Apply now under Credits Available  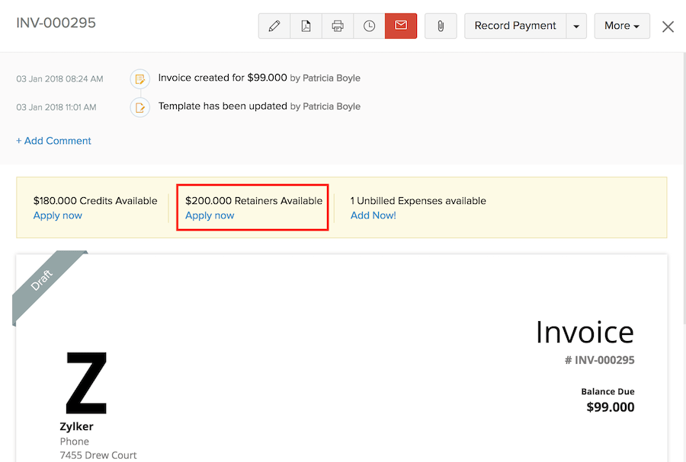point(58,215)
